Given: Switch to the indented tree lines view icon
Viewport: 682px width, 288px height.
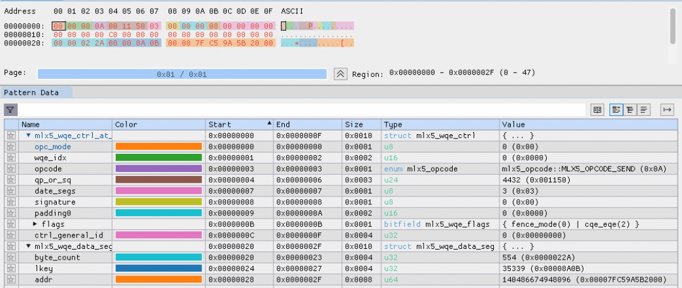Looking at the screenshot, I should click(x=629, y=110).
